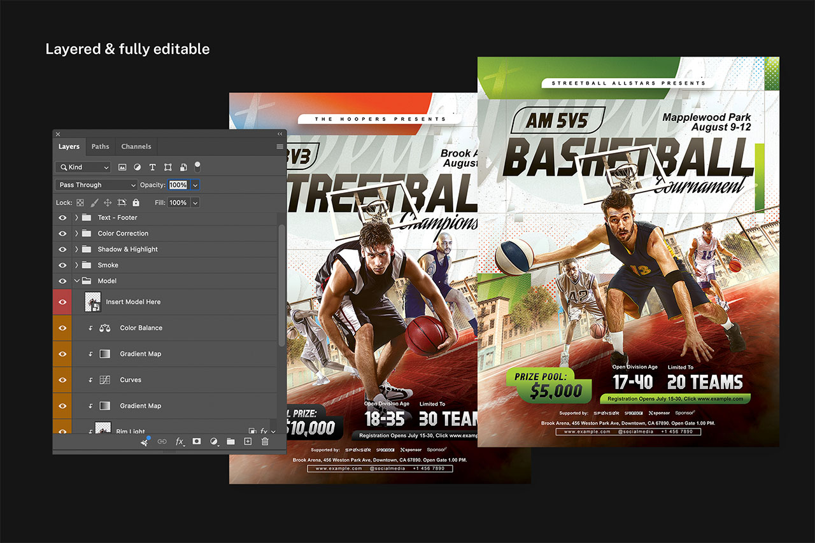This screenshot has width=815, height=543.
Task: Collapse the panel with double-arrow icon
Action: coord(280,134)
